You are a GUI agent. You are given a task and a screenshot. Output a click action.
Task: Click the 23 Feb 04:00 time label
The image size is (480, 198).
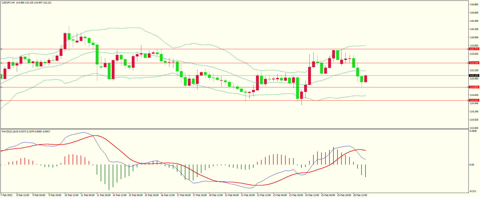(x=280, y=195)
